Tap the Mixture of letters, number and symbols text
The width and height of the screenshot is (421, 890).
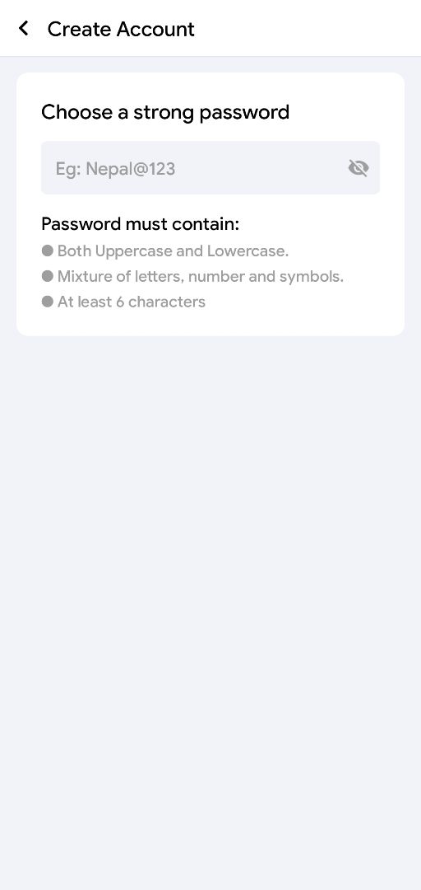point(201,277)
